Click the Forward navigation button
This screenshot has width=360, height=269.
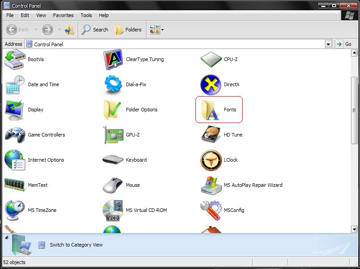pos(48,30)
